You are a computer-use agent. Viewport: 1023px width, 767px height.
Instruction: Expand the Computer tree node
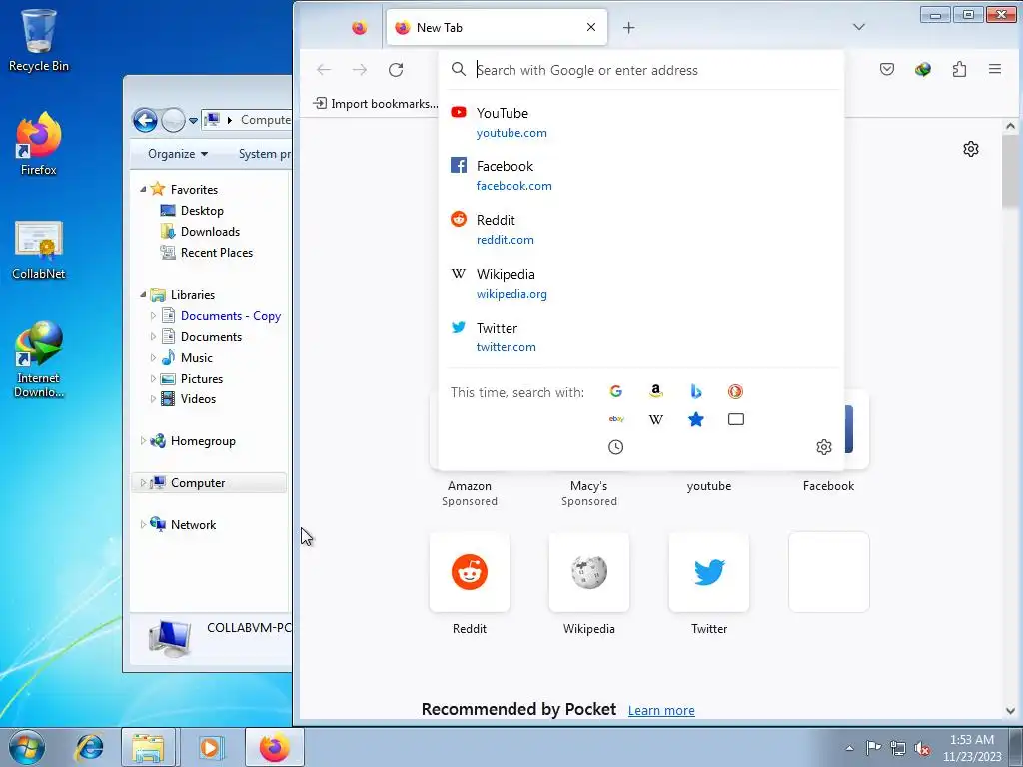143,483
